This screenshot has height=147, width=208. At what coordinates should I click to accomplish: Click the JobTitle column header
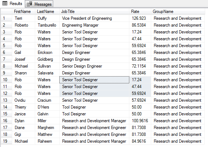click(x=94, y=12)
